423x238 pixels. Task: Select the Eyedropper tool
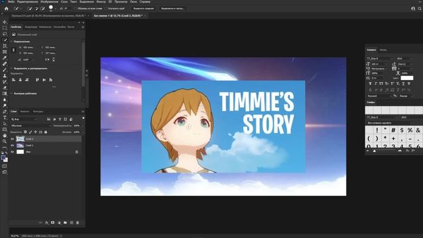pyautogui.click(x=5, y=58)
